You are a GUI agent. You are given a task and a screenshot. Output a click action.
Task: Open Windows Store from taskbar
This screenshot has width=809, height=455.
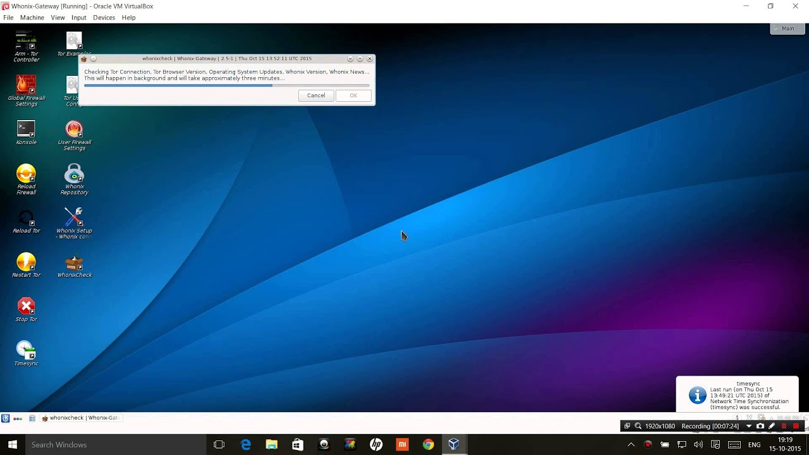click(x=298, y=444)
